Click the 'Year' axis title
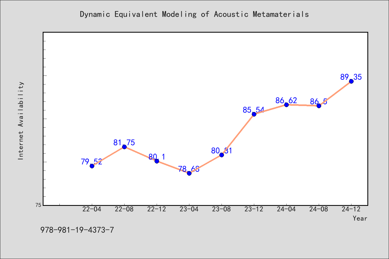 click(x=360, y=219)
